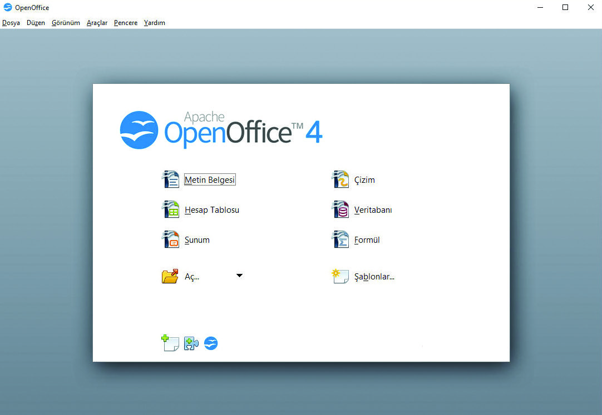Screen dimensions: 602x415
Task: Open the Şablonlar templates dialog
Action: [x=373, y=276]
